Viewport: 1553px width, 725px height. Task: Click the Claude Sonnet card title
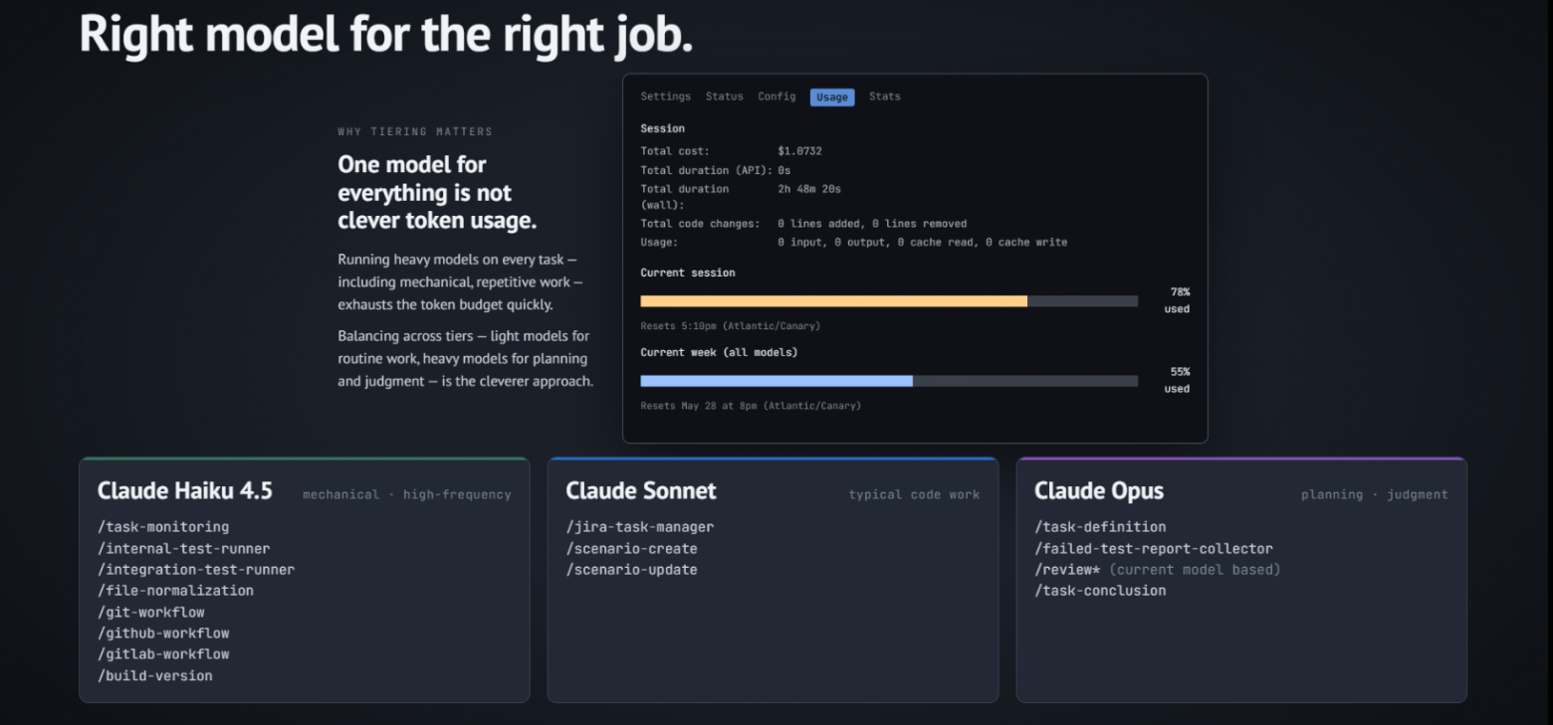[641, 490]
